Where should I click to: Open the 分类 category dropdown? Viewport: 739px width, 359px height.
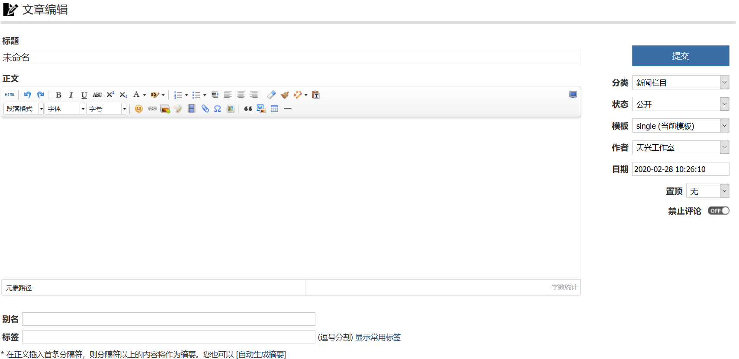click(x=681, y=83)
